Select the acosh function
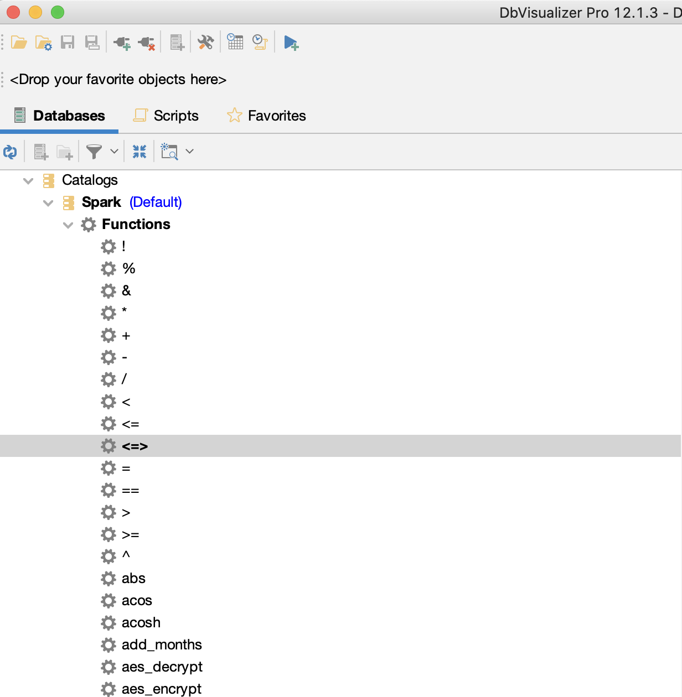The height and width of the screenshot is (697, 682). click(x=141, y=622)
